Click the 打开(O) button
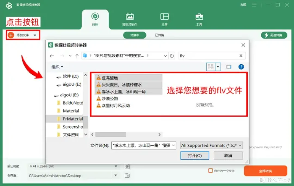The height and width of the screenshot is (186, 294). pos(195,155)
